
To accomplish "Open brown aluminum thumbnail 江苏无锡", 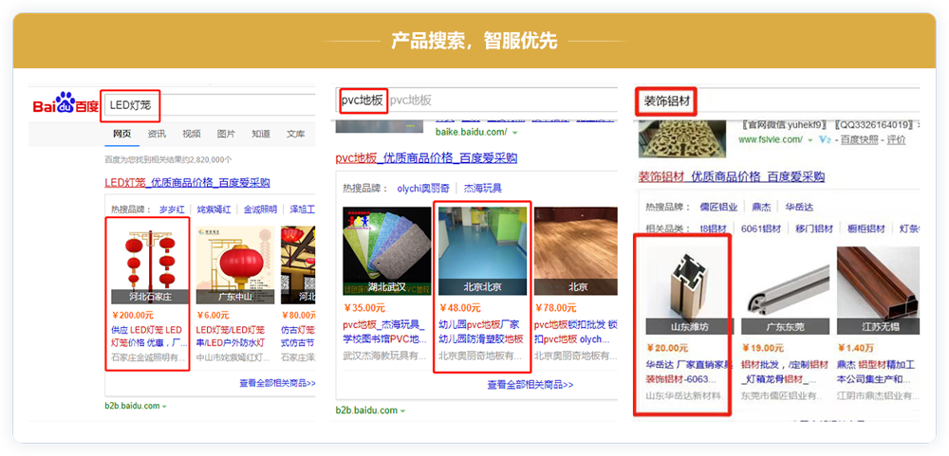I will (878, 291).
